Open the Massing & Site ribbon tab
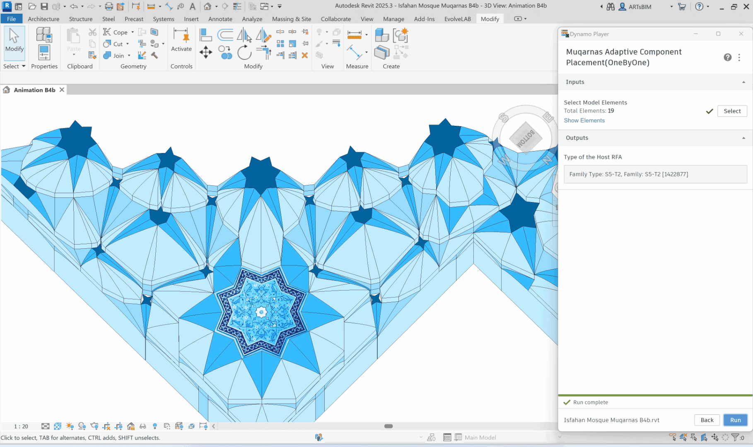753x447 pixels. click(x=291, y=19)
